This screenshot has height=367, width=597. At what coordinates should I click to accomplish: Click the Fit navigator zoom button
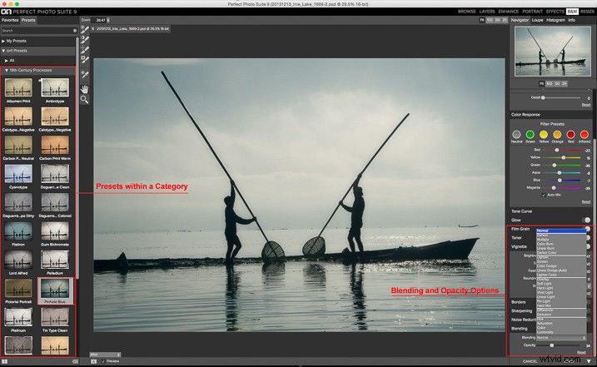(x=540, y=83)
